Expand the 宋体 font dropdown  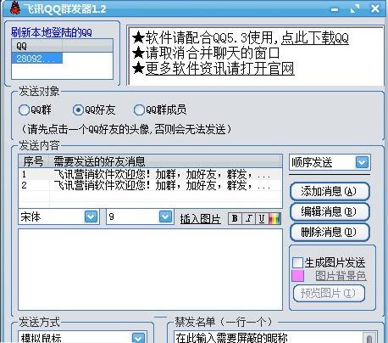click(91, 217)
